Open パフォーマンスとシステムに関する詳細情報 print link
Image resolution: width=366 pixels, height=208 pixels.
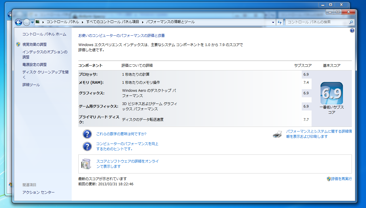(319, 134)
